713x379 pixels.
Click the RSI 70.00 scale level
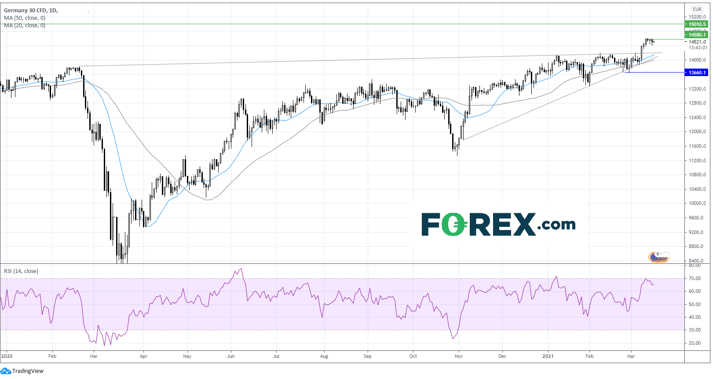695,278
